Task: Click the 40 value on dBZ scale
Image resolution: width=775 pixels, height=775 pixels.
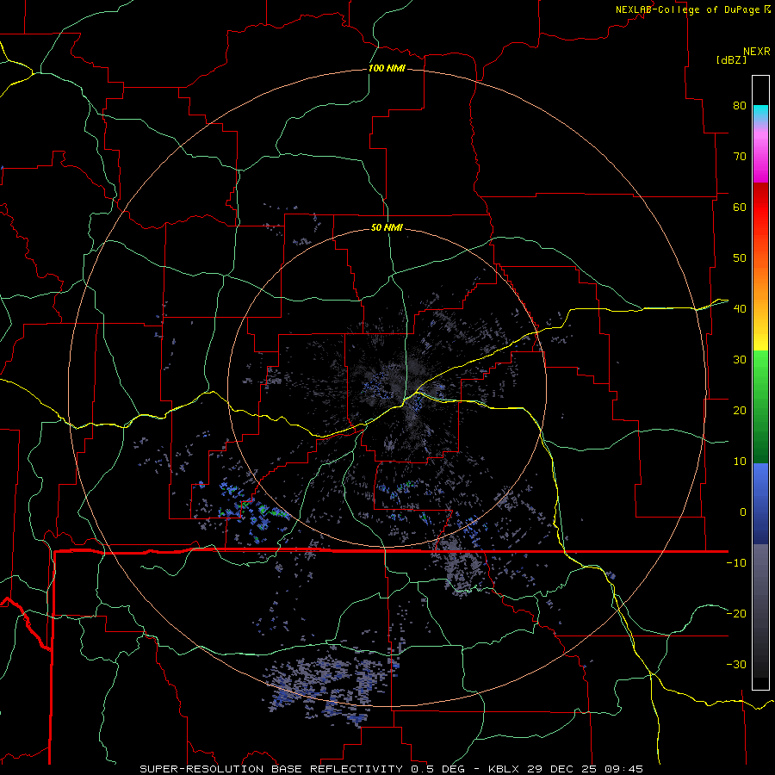Action: click(x=740, y=309)
